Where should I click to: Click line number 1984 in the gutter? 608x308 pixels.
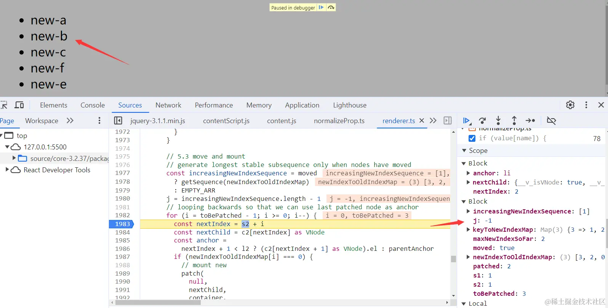click(x=123, y=232)
